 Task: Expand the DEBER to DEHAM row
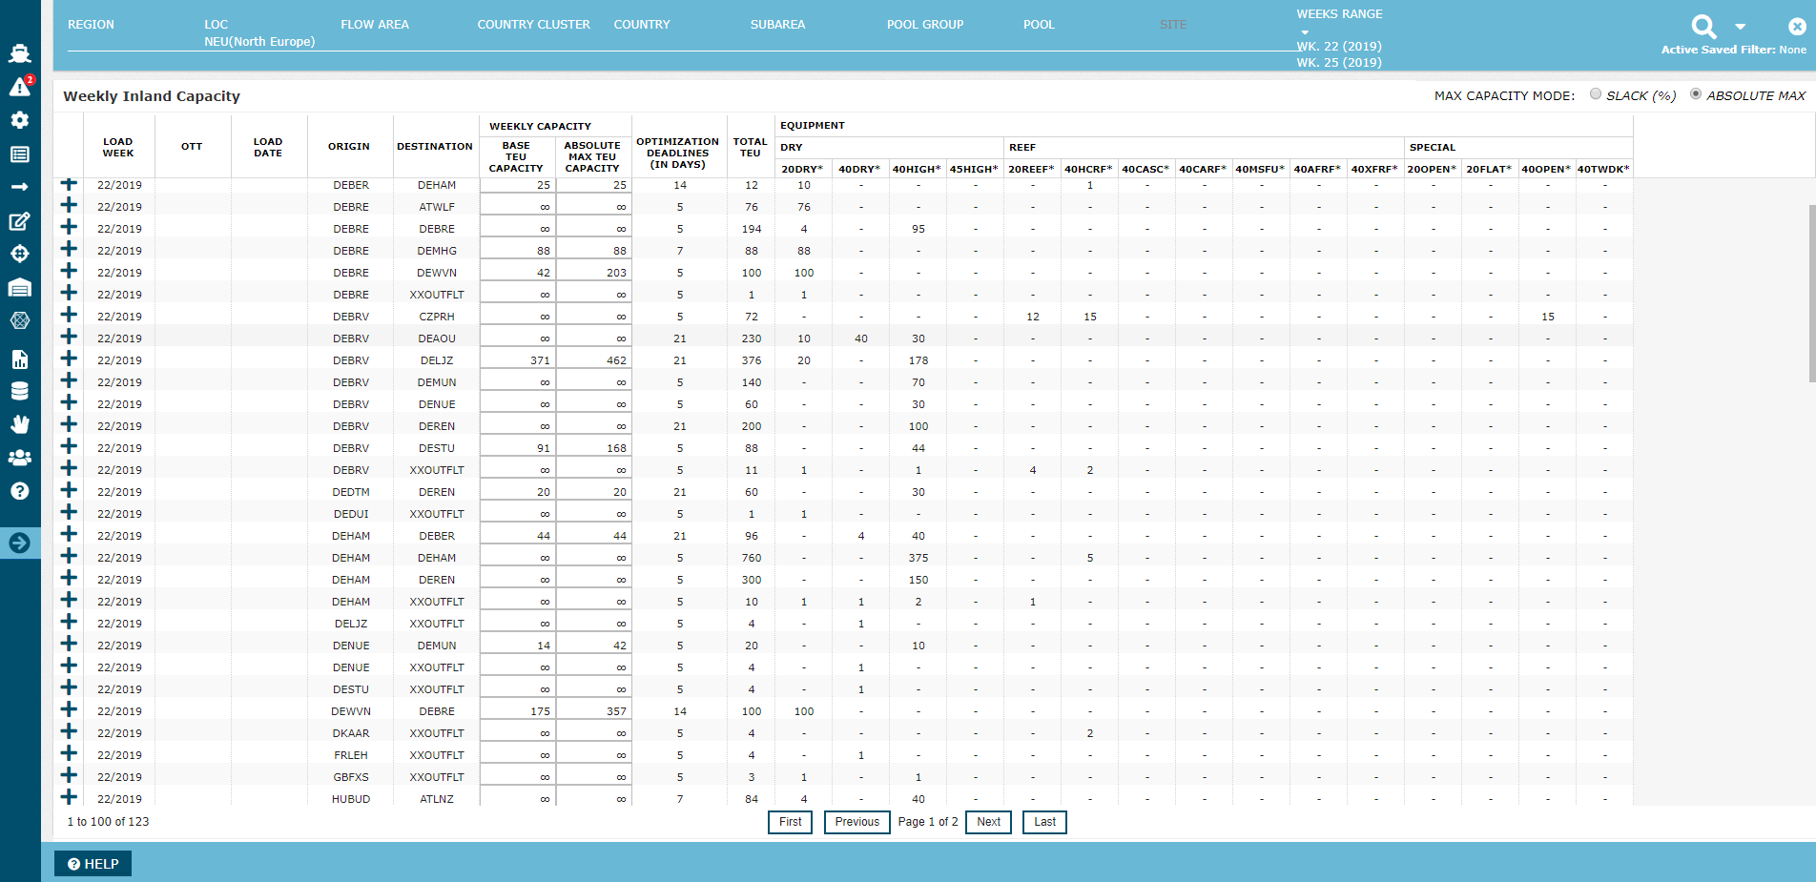69,184
